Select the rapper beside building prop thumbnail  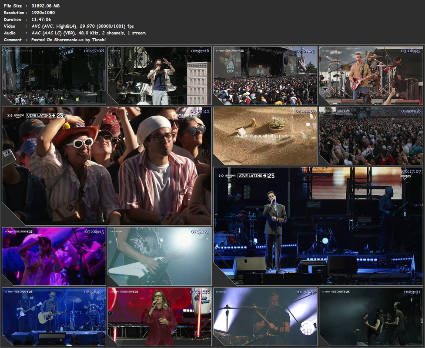point(160,76)
